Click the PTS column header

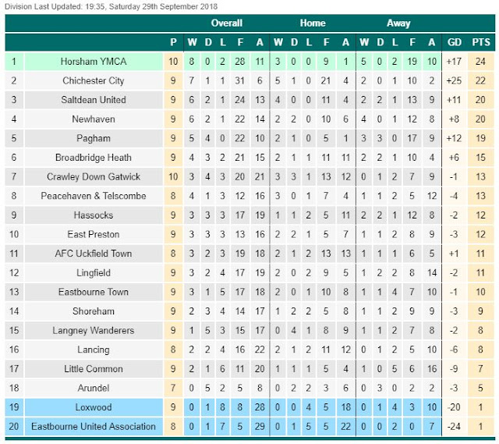click(x=481, y=42)
